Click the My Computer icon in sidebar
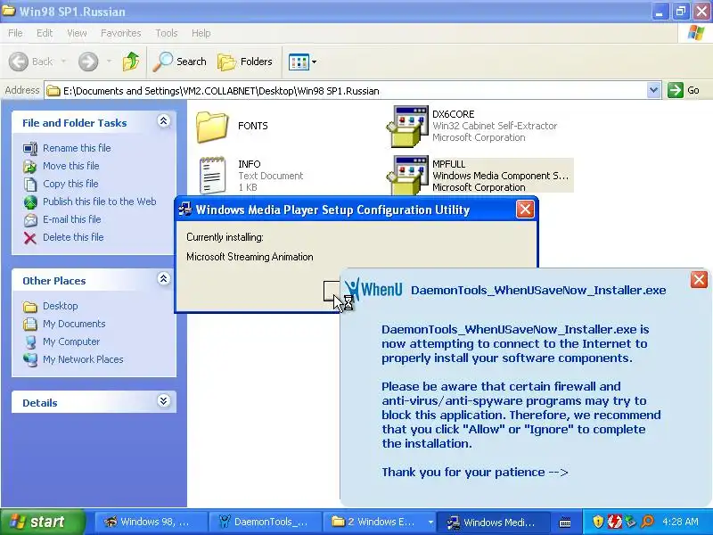The image size is (713, 535). [x=30, y=342]
